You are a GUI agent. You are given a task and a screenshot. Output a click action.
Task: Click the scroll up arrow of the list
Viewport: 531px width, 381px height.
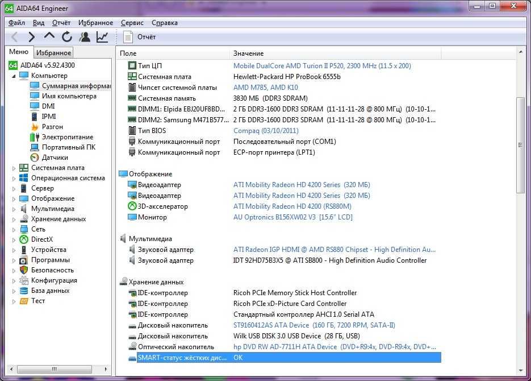tap(520, 52)
